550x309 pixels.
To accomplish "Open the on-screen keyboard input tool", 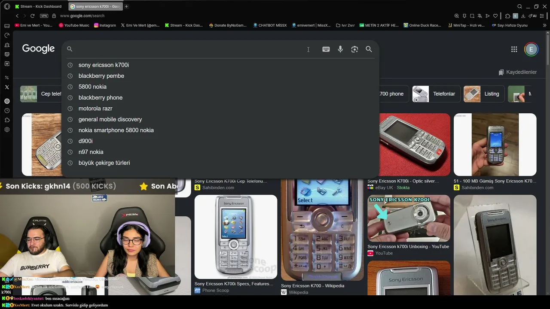I will click(x=326, y=49).
